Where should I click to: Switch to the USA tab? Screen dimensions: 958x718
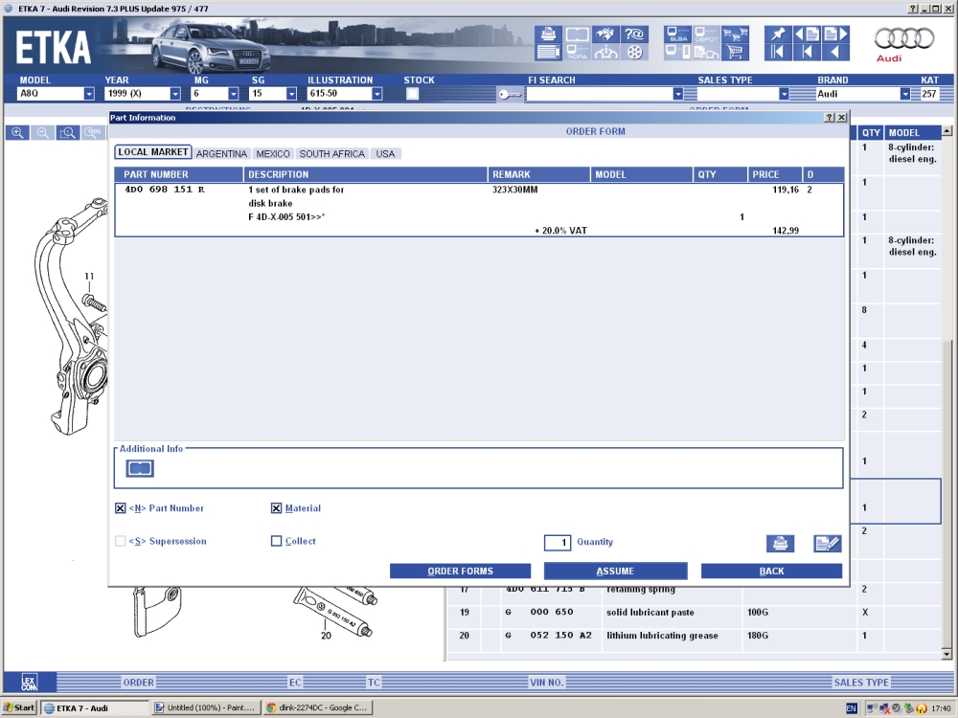[x=385, y=154]
